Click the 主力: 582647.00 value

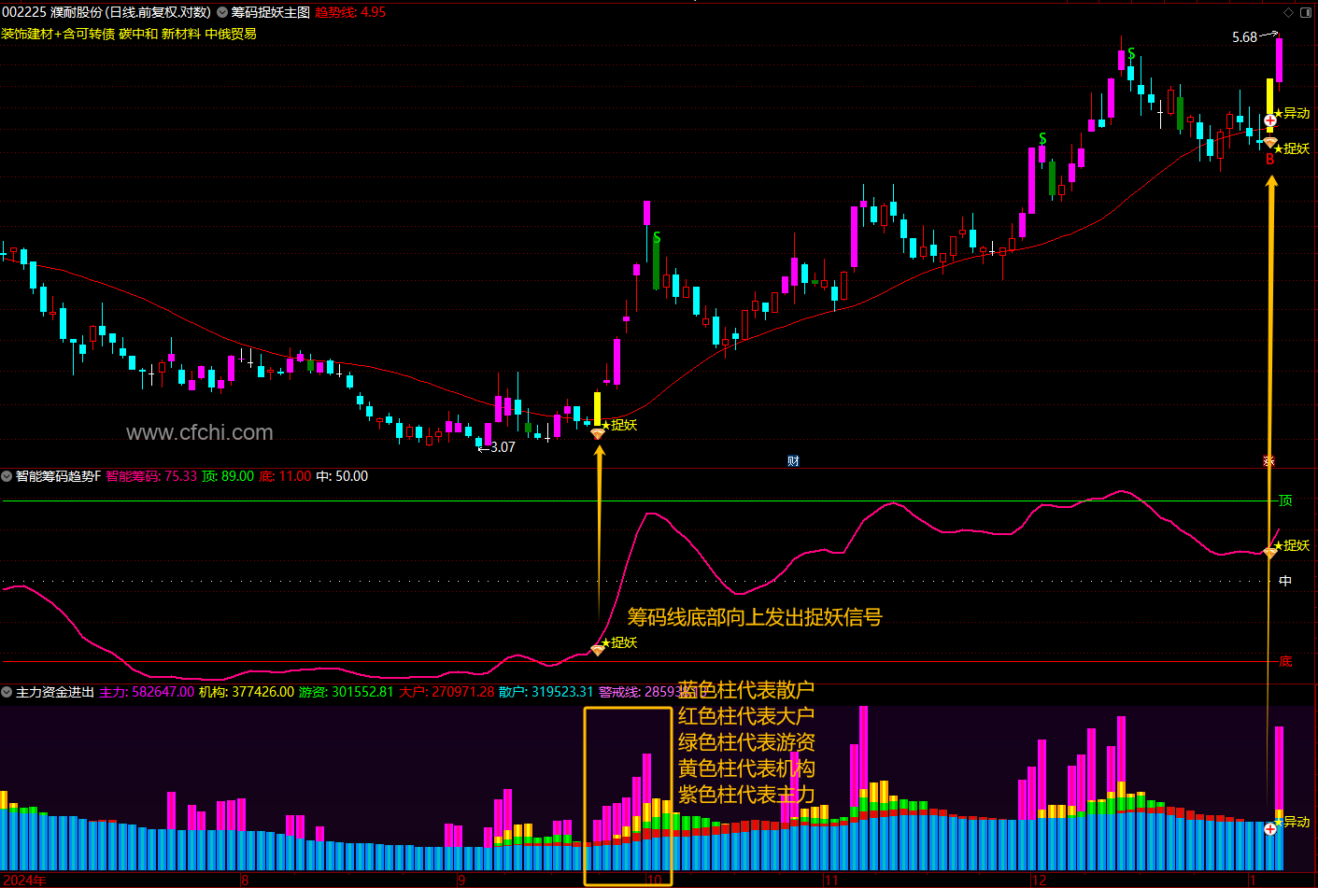147,692
